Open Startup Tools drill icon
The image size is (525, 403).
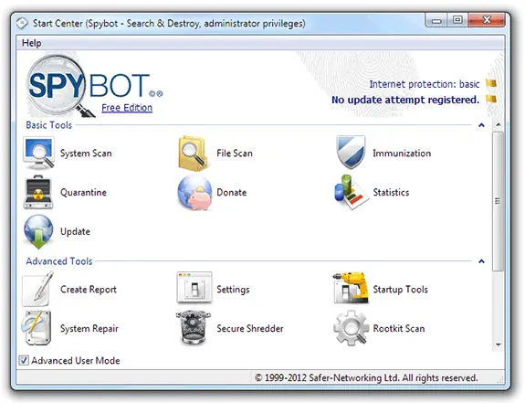[x=351, y=289]
